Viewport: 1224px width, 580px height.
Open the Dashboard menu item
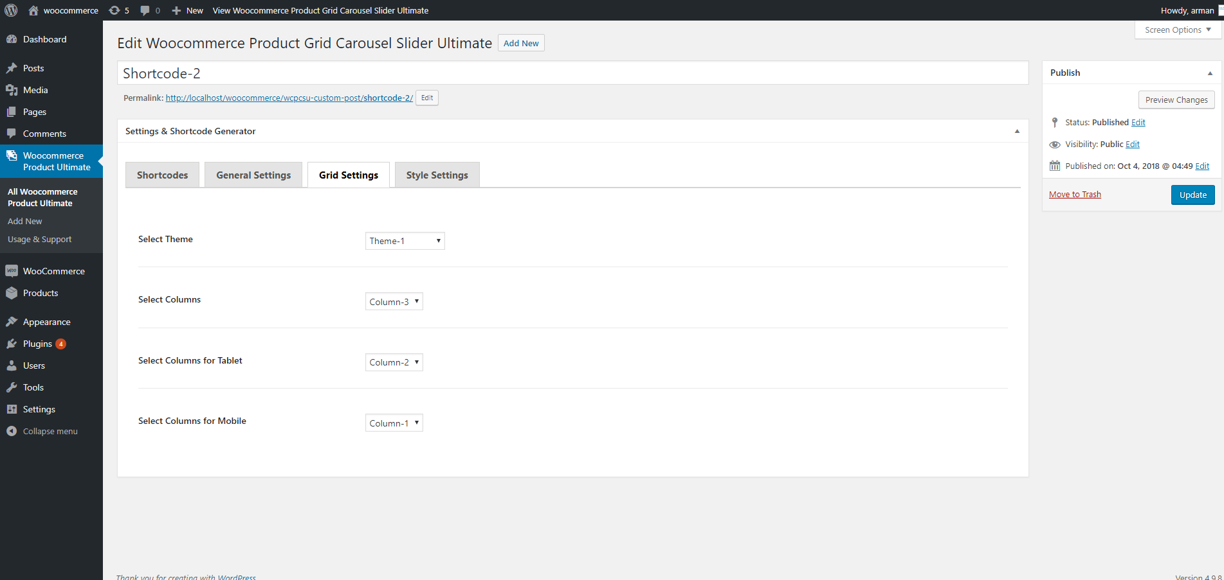click(44, 39)
